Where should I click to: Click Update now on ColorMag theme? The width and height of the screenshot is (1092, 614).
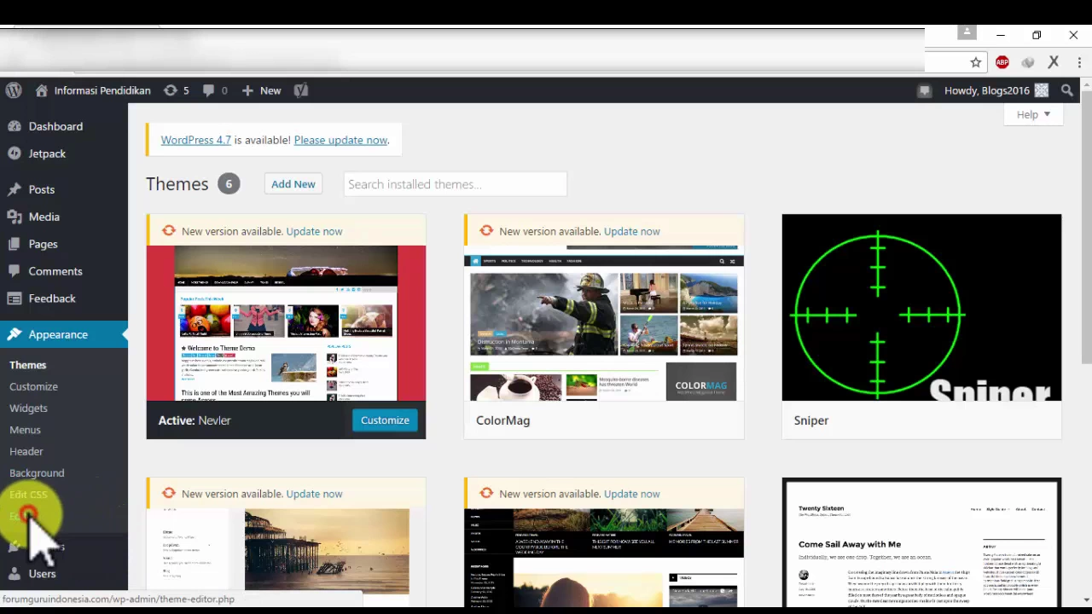[x=631, y=231]
